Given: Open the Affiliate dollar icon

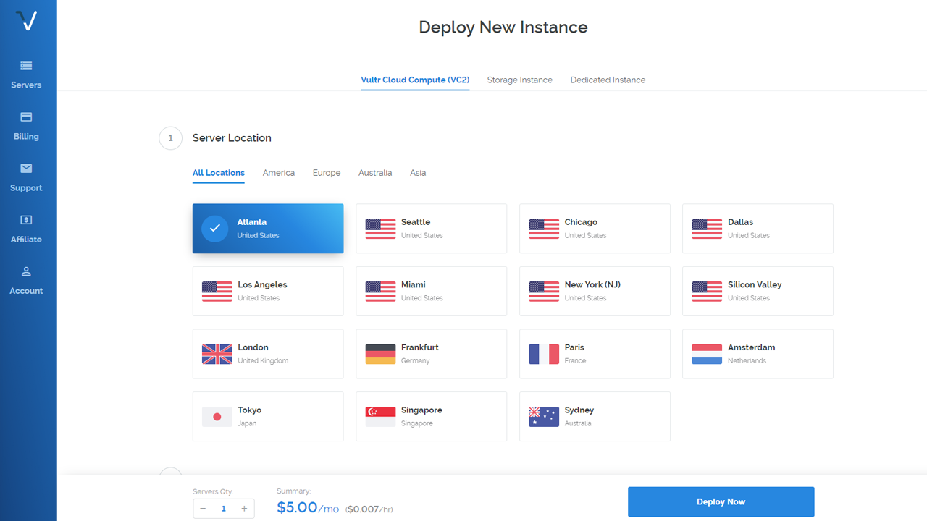Looking at the screenshot, I should [x=26, y=219].
